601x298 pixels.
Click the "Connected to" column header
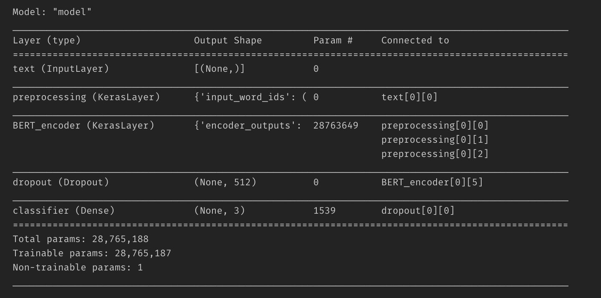[415, 40]
